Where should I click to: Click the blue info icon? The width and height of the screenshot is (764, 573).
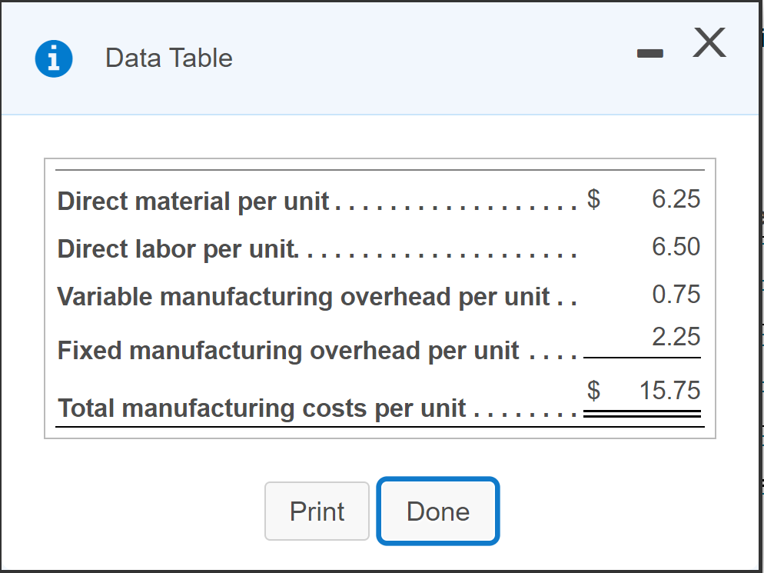(54, 58)
